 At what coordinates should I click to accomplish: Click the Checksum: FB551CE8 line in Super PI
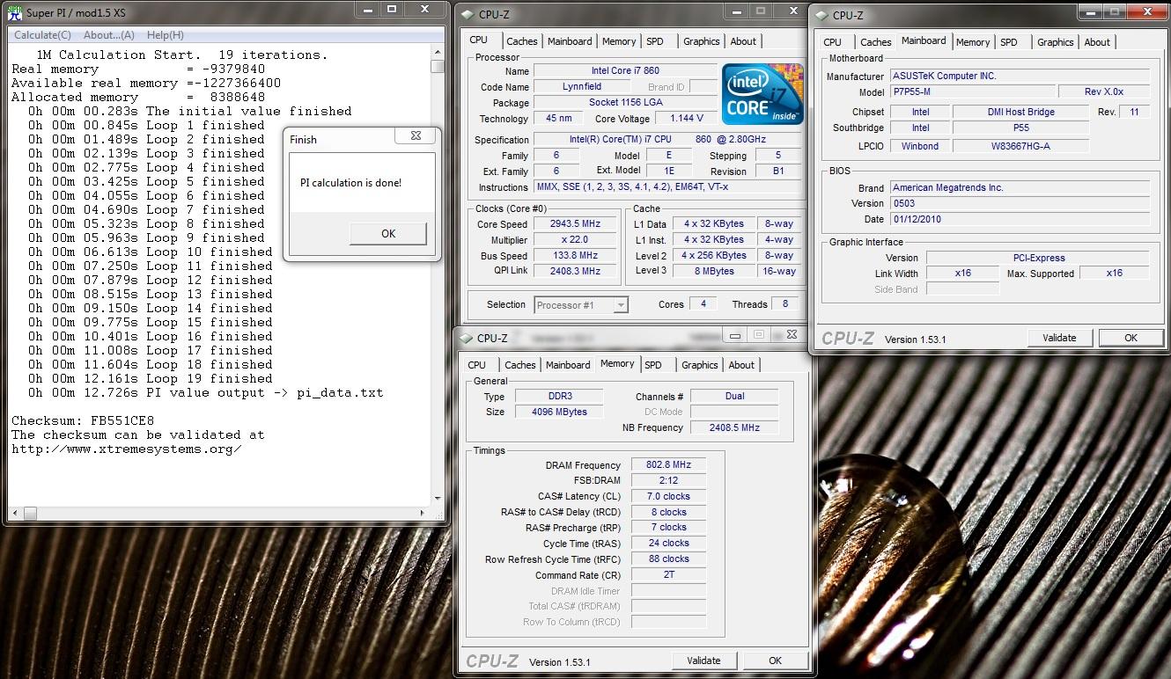[83, 420]
